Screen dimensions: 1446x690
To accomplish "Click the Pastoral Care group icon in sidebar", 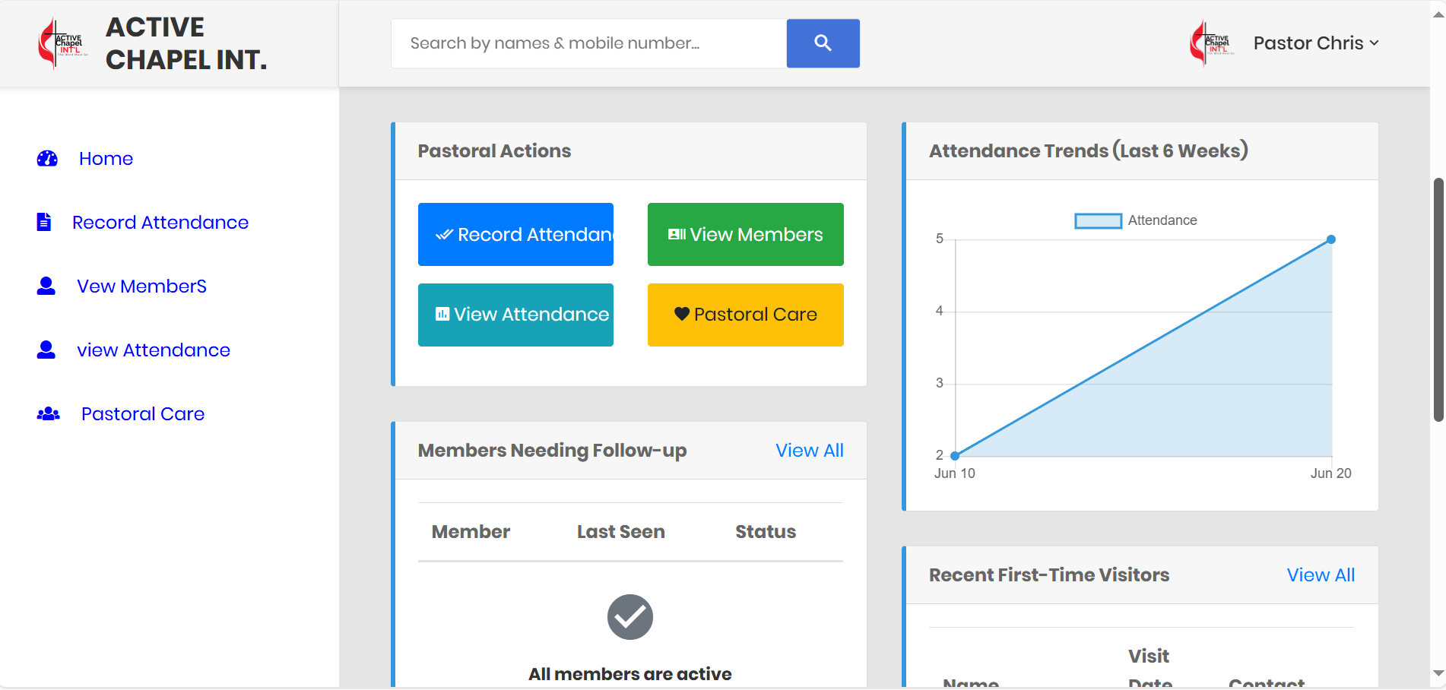I will [48, 414].
